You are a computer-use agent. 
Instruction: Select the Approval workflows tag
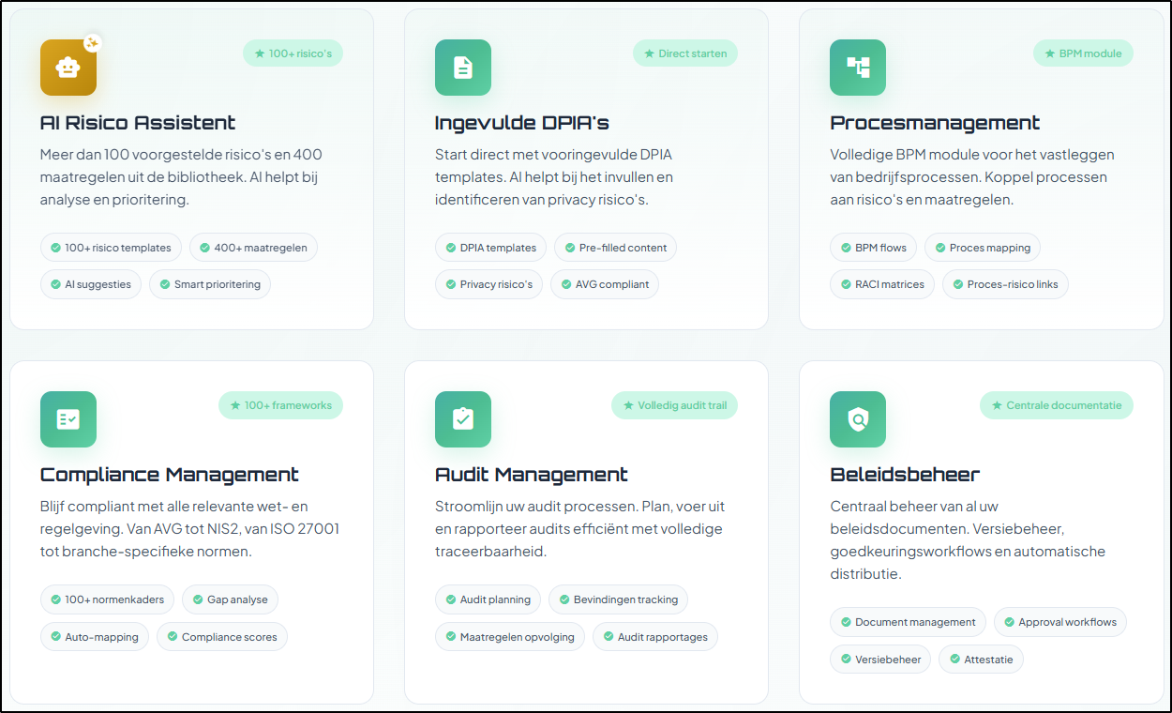coord(1059,622)
